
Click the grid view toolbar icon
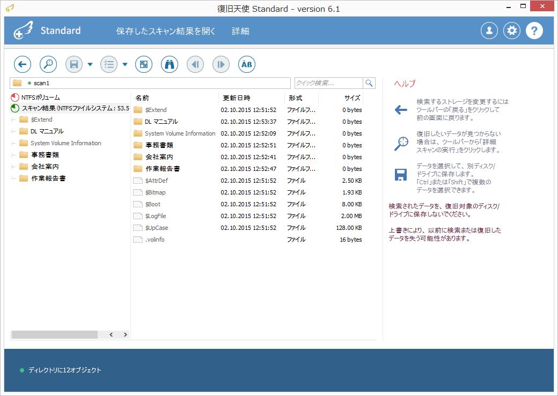pyautogui.click(x=144, y=64)
